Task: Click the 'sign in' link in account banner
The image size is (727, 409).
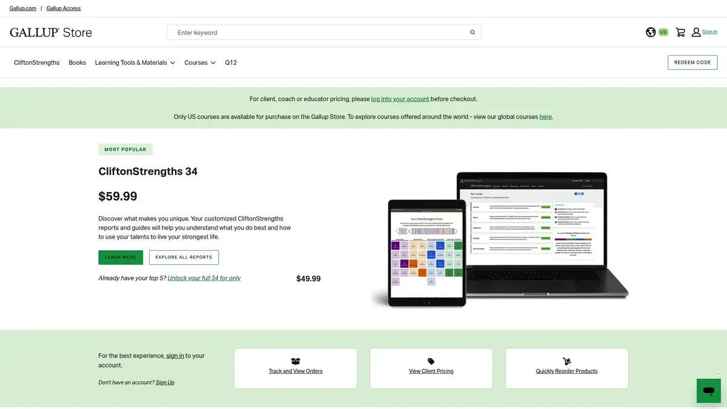Action: point(175,356)
